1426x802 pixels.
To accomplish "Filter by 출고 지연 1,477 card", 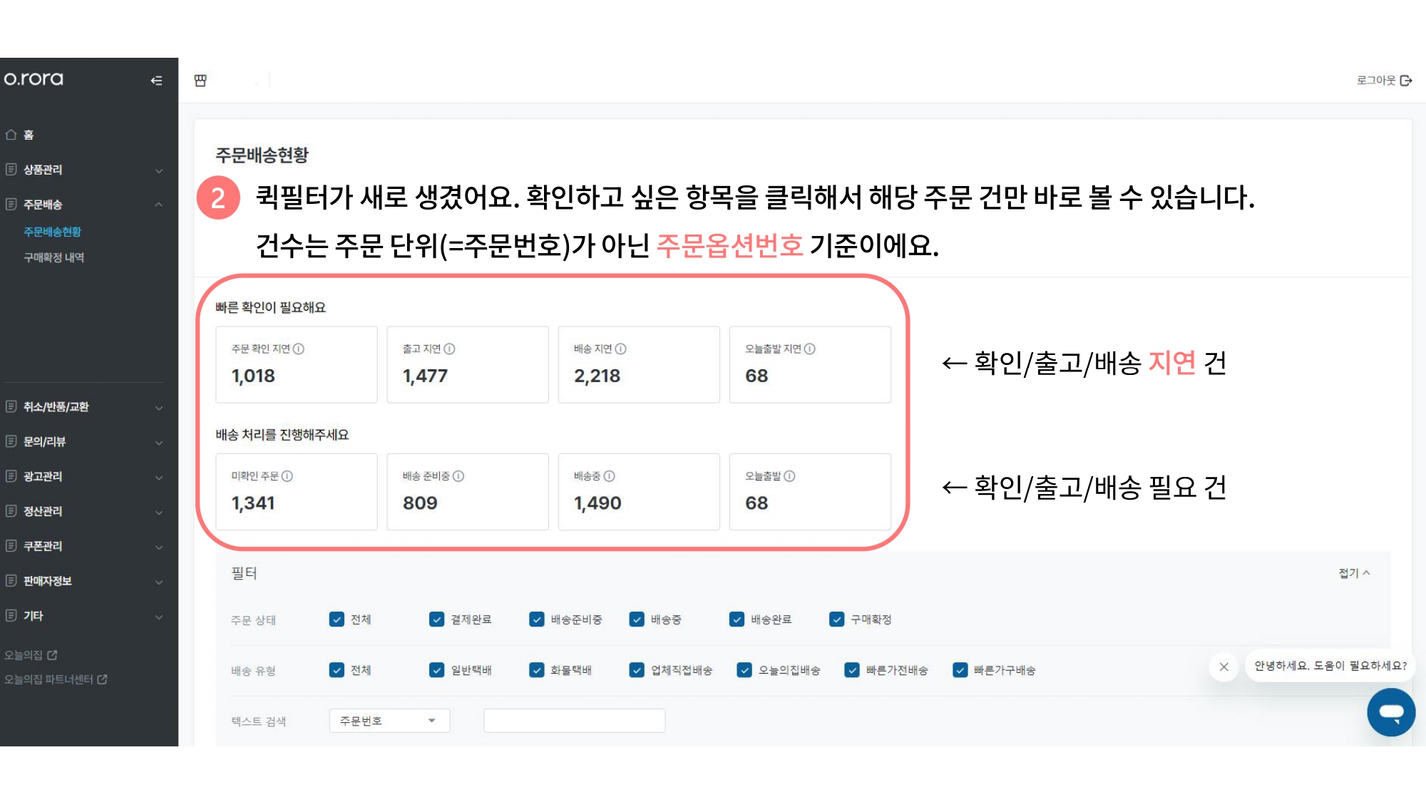I will 468,364.
